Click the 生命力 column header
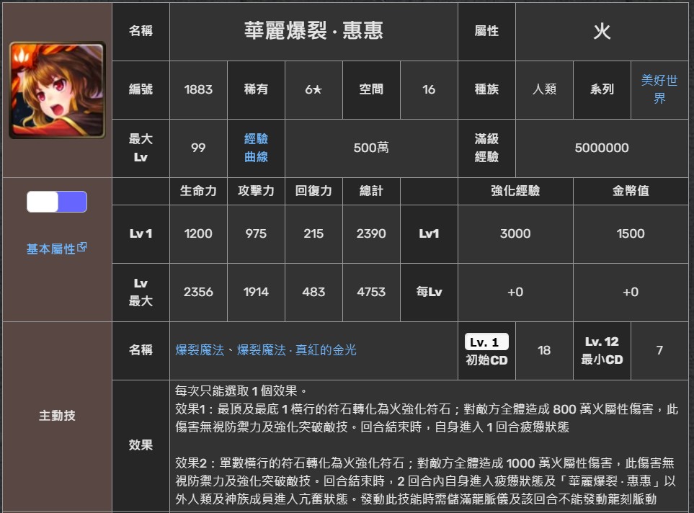 198,191
